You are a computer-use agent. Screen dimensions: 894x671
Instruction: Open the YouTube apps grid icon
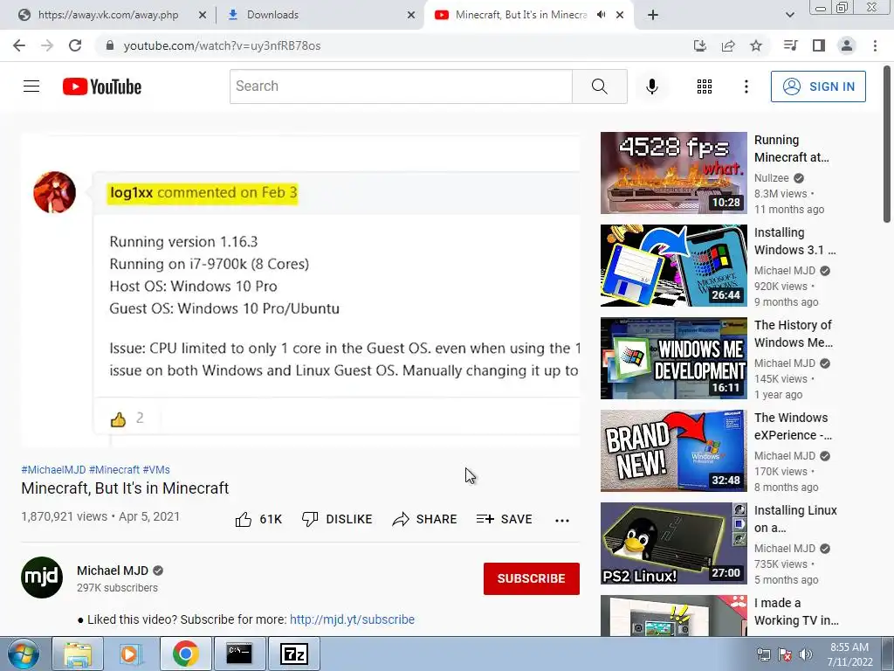[x=705, y=86]
